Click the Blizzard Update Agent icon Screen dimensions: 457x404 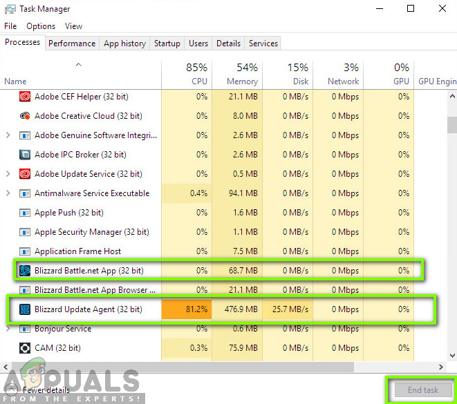(x=25, y=309)
